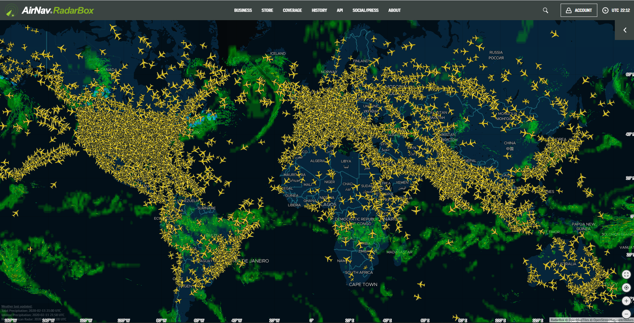Click the 120°W longitude label
This screenshot has height=323, width=634.
pos(86,320)
